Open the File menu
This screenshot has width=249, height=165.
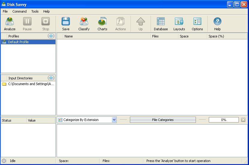click(x=5, y=11)
